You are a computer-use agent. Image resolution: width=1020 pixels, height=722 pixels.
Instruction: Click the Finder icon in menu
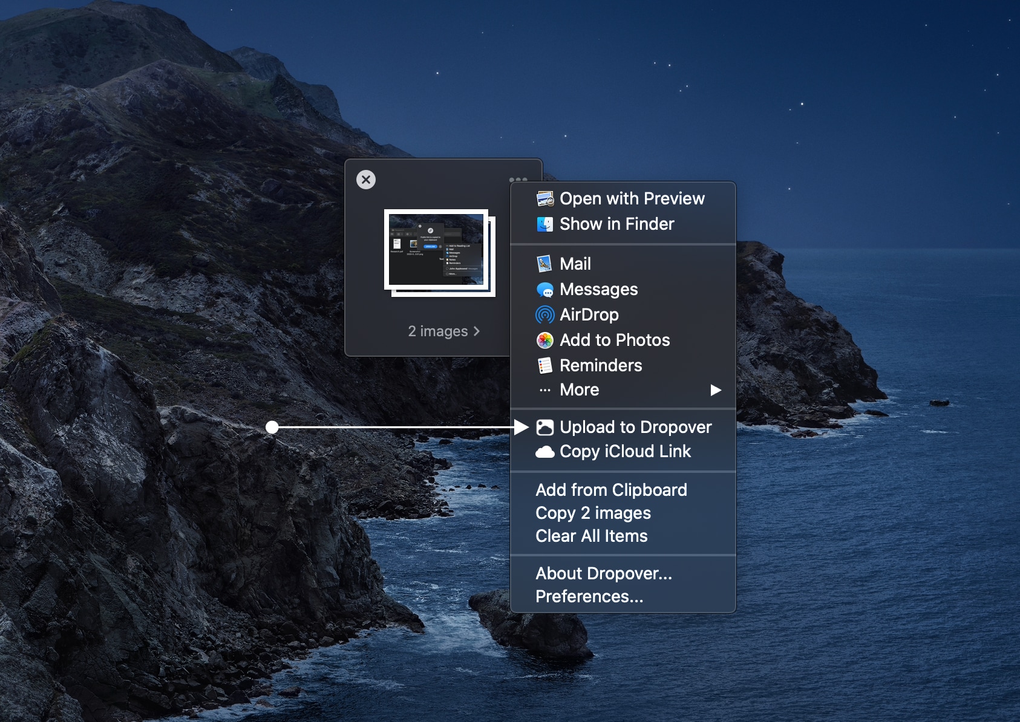coord(545,224)
